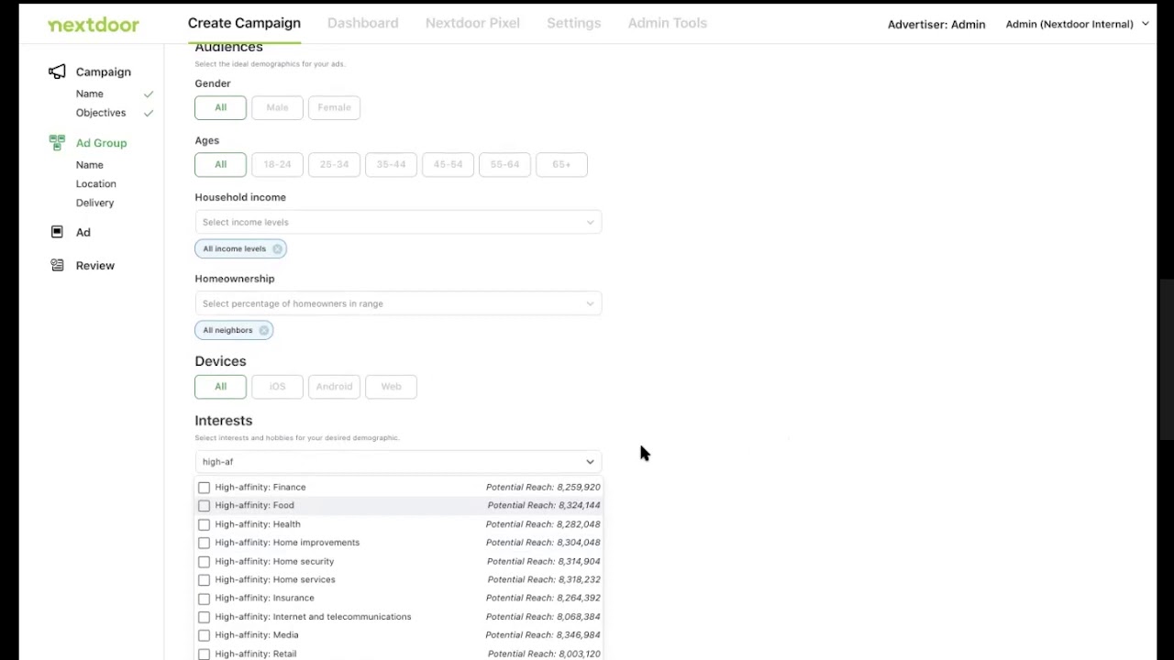Click the Nextdoor logo
The height and width of the screenshot is (660, 1174).
click(x=94, y=25)
